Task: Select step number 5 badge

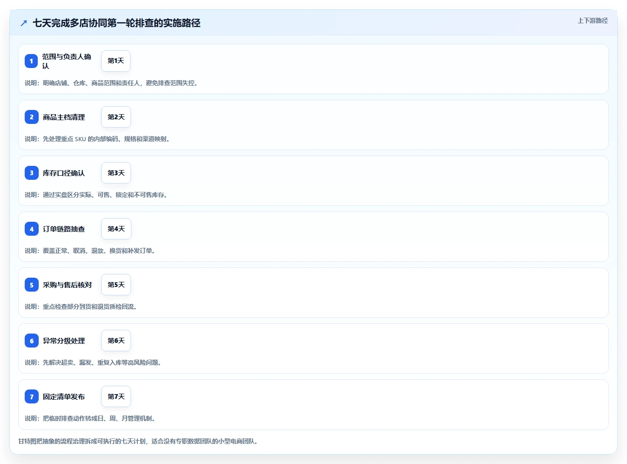Action: (x=32, y=285)
